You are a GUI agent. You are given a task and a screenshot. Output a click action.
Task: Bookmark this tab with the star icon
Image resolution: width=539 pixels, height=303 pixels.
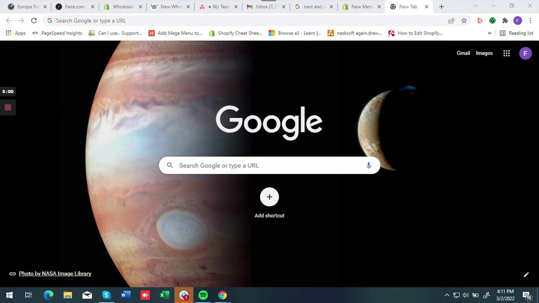[464, 21]
